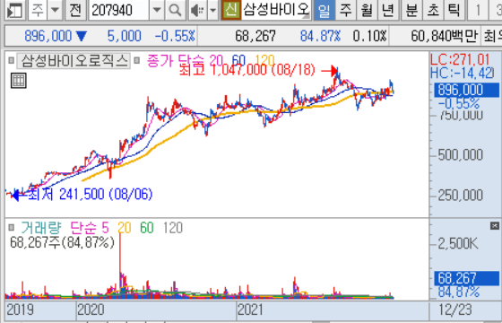Click the 60,840백만 trading value
Viewport: 502px width, 323px height.
pos(444,36)
